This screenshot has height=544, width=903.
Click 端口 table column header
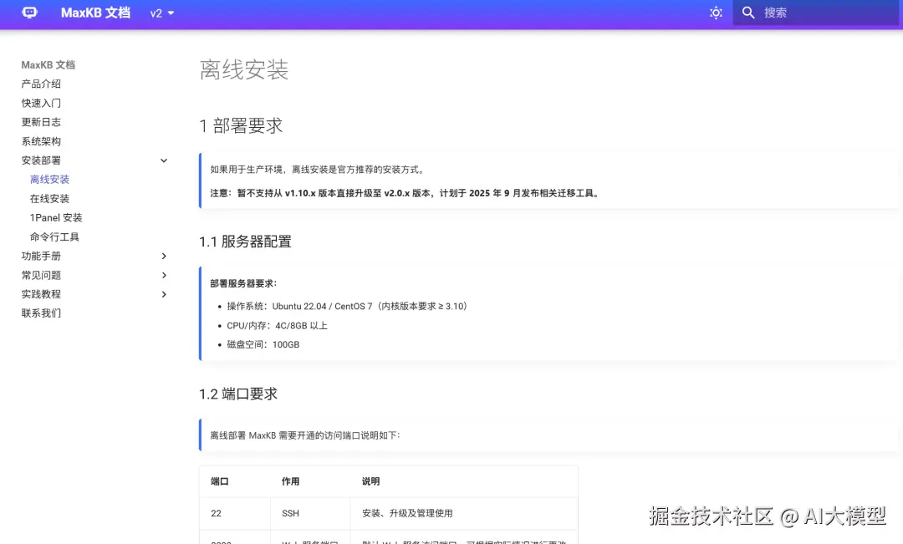tap(219, 481)
